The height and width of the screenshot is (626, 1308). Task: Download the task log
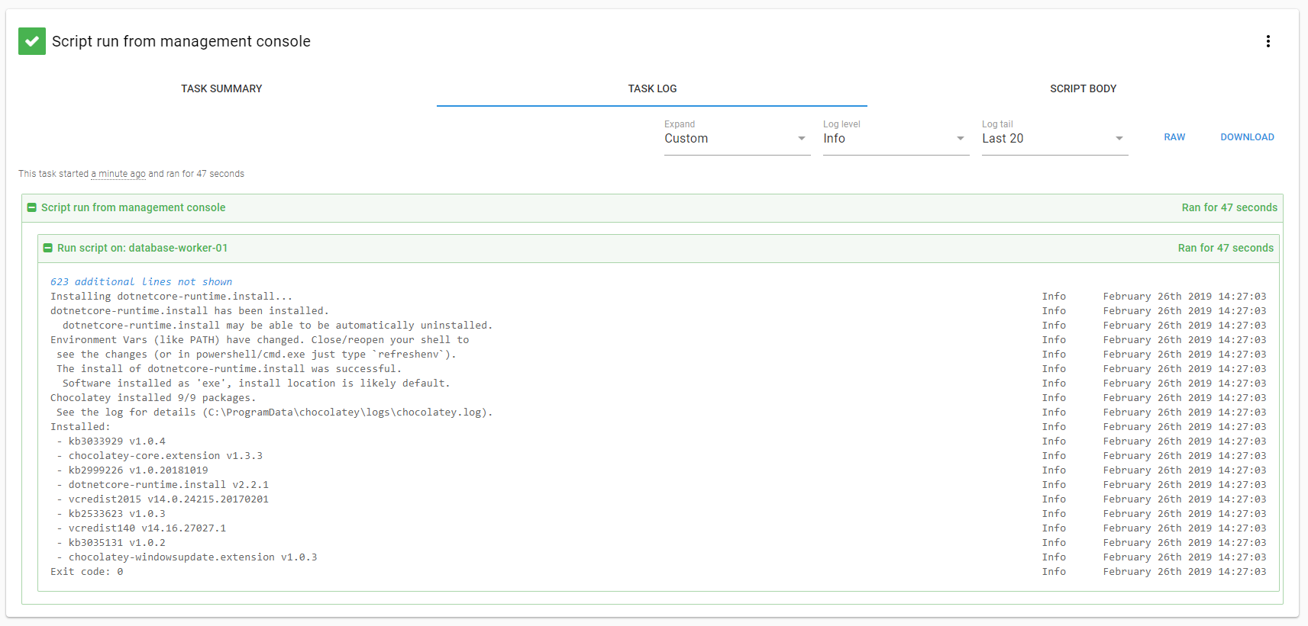tap(1247, 137)
